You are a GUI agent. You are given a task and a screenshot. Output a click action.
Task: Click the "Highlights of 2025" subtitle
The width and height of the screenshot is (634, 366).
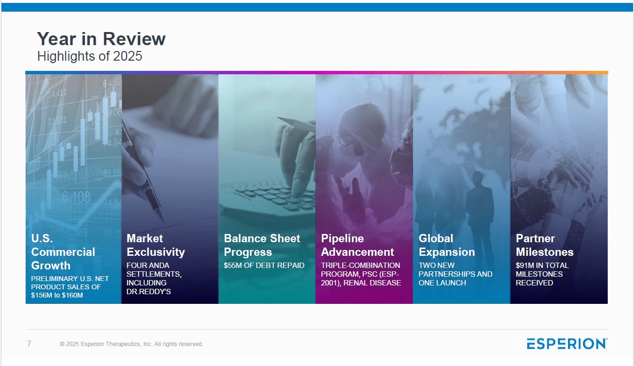(x=90, y=56)
